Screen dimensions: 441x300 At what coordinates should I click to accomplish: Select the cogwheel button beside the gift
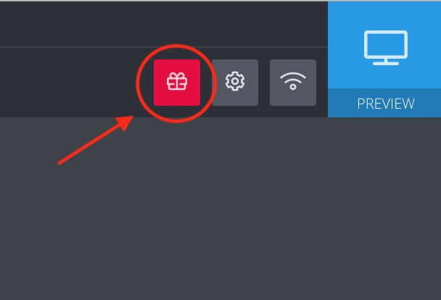pyautogui.click(x=235, y=83)
